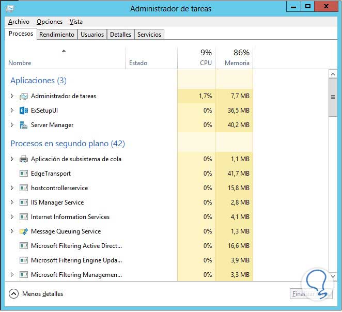The height and width of the screenshot is (312, 342).
Task: Close the Administrador de tareas window
Action: [327, 6]
